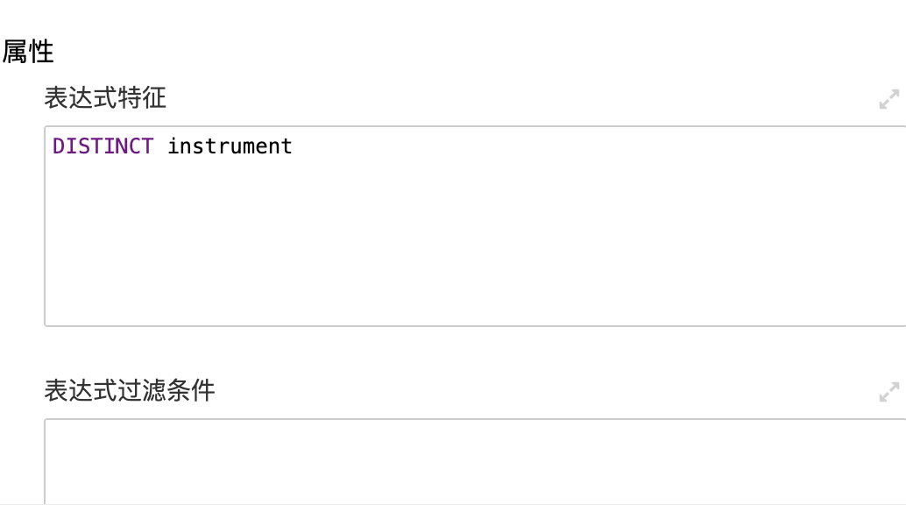Click the 特征 characters in the expression label
This screenshot has height=505, width=906.
pos(142,98)
